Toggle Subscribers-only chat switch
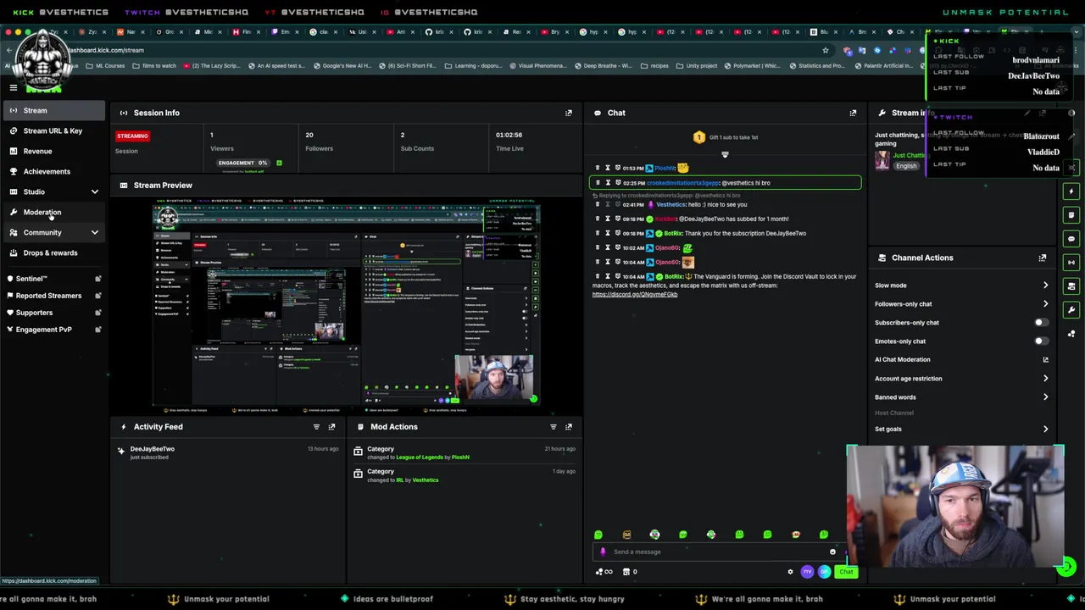1085x610 pixels. [x=1041, y=323]
